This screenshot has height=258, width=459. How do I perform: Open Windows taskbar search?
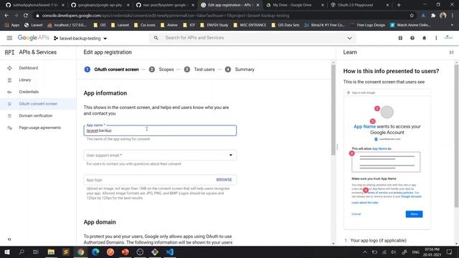coord(22,252)
